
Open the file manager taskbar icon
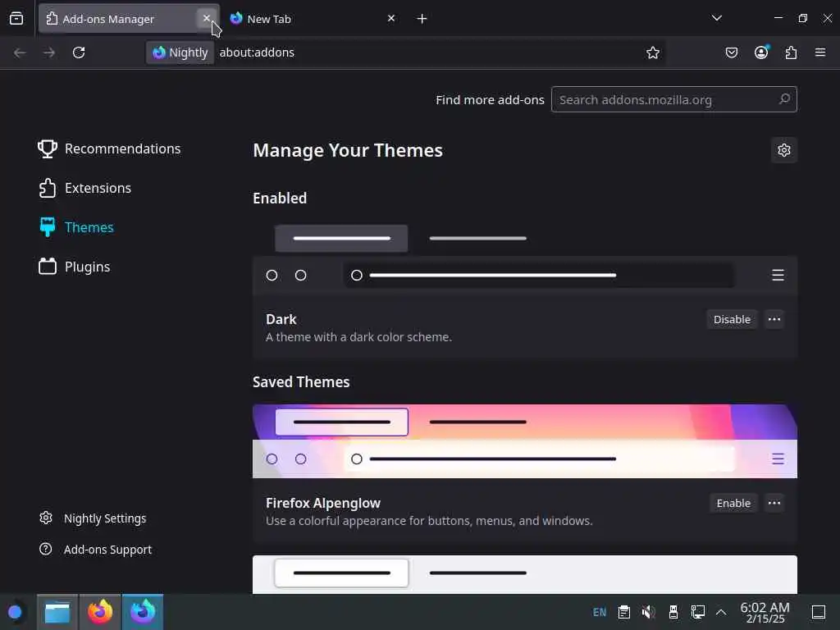(x=57, y=612)
